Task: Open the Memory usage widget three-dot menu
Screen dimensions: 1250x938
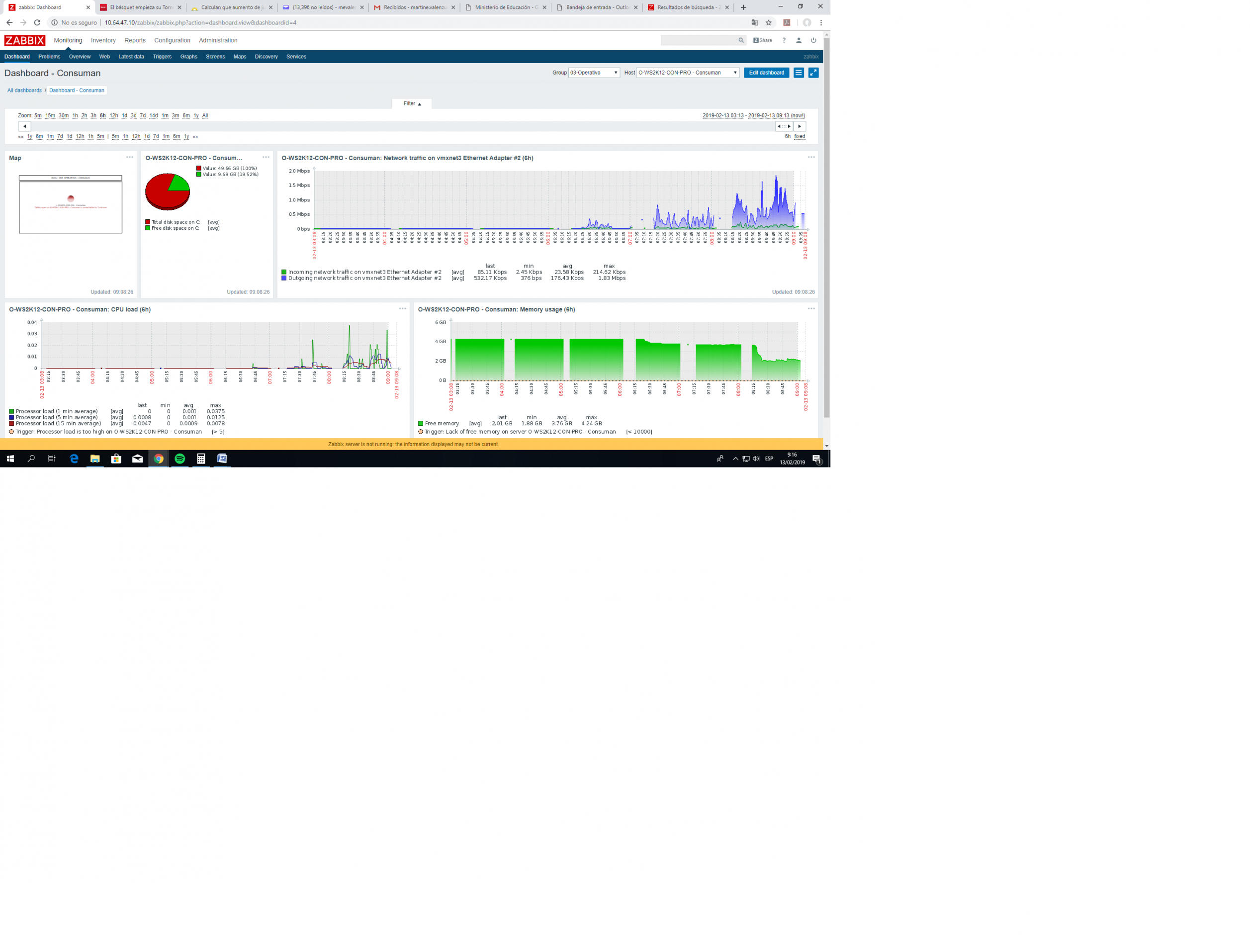Action: [811, 309]
